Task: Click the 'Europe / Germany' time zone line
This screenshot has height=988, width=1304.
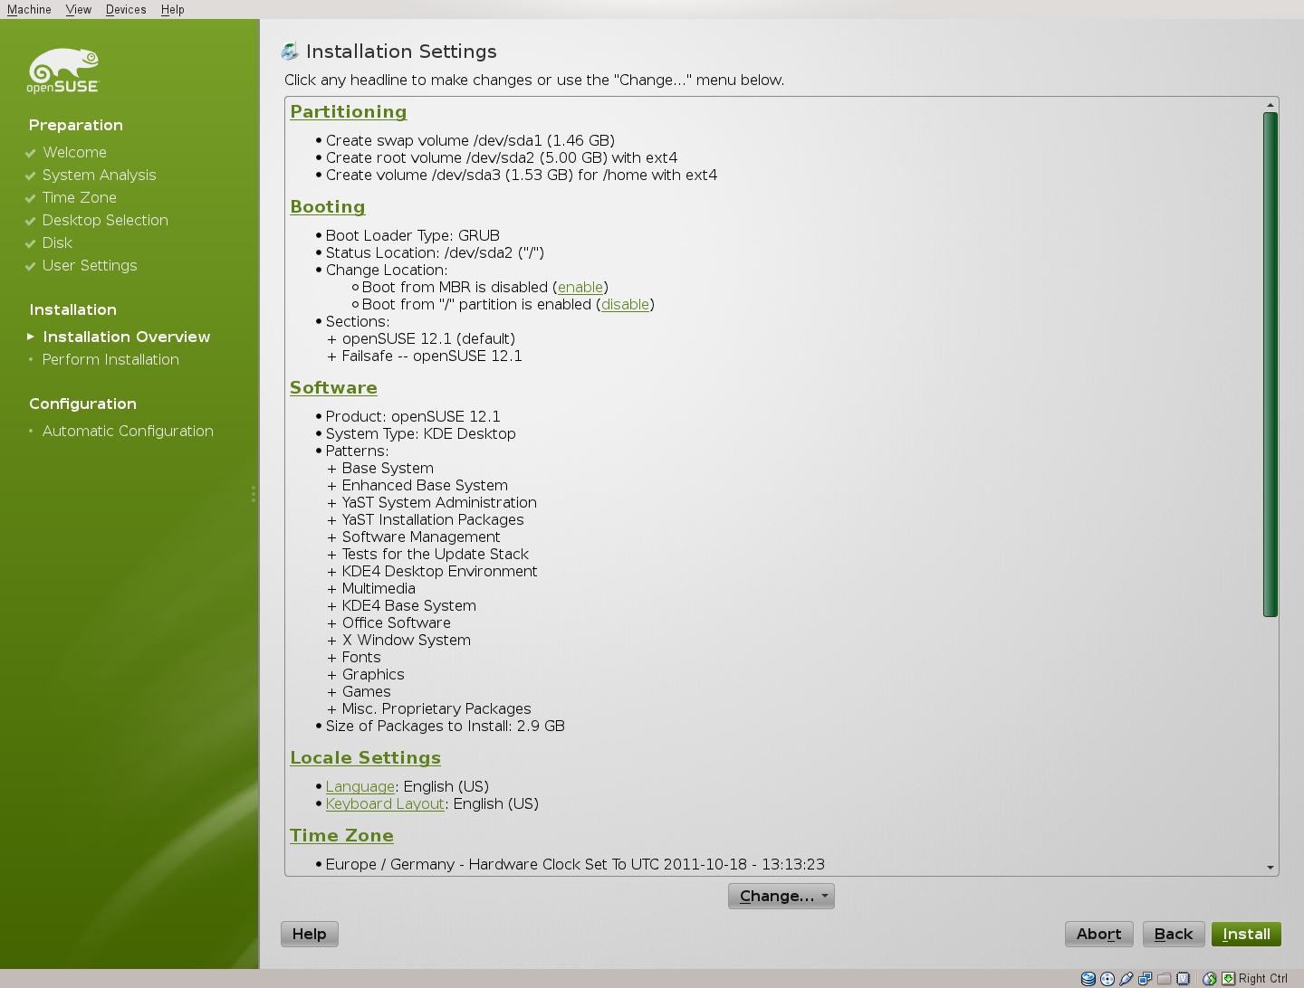Action: click(x=575, y=864)
